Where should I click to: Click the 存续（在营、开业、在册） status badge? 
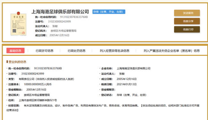[x=109, y=12]
